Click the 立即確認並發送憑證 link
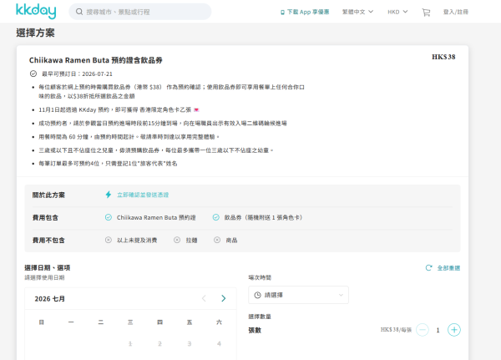 pyautogui.click(x=143, y=195)
